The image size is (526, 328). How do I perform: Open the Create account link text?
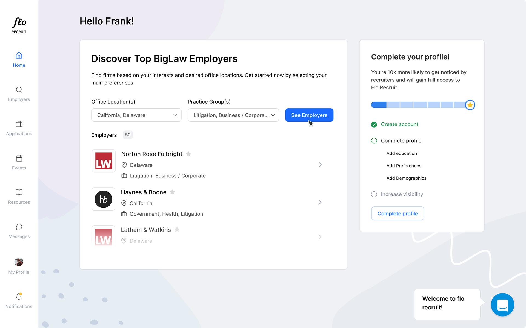click(399, 124)
